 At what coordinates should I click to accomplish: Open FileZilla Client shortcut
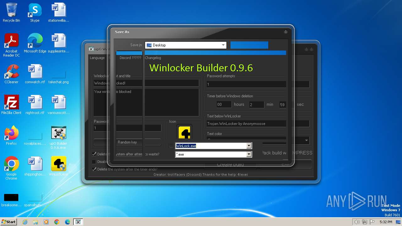click(11, 105)
